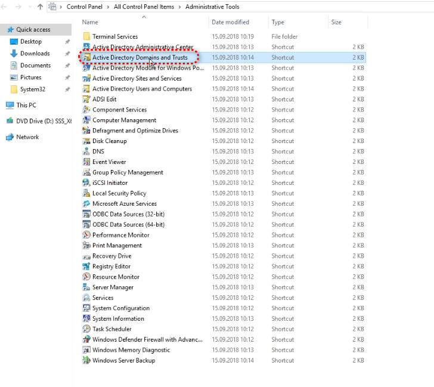This screenshot has width=434, height=387.
Task: Sort by the Date modified column
Action: 230,22
